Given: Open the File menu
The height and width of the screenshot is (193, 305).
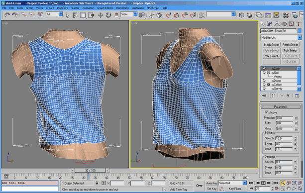Looking at the screenshot, I should tap(4, 8).
